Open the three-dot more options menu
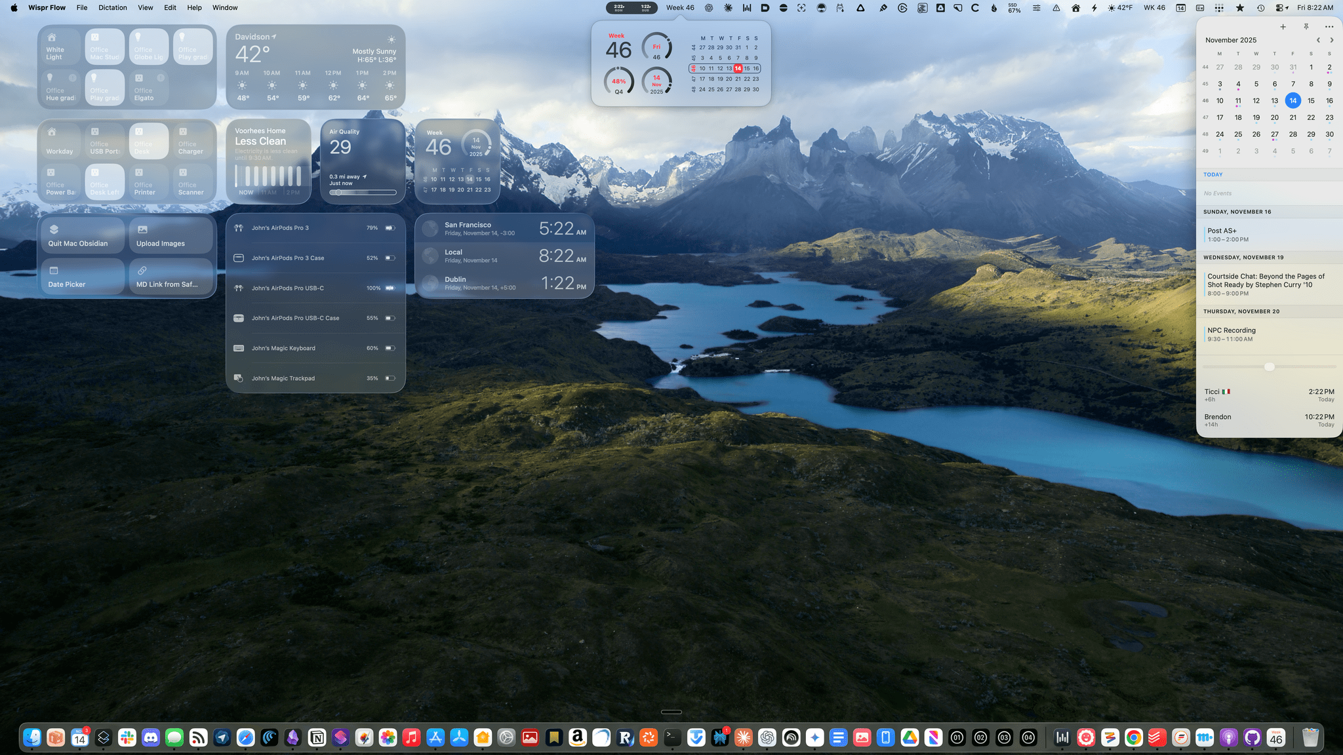1343x755 pixels. pyautogui.click(x=1329, y=27)
